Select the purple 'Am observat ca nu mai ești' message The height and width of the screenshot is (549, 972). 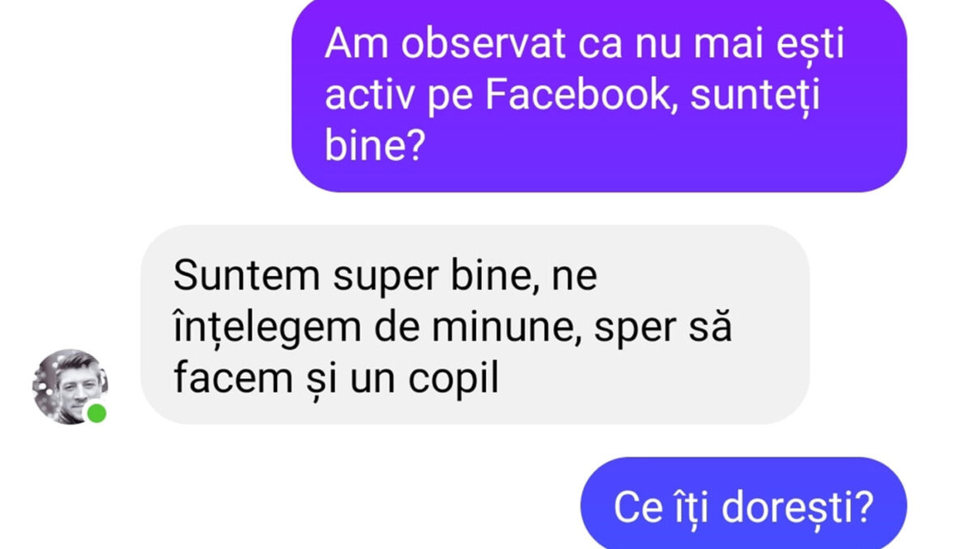(x=599, y=94)
